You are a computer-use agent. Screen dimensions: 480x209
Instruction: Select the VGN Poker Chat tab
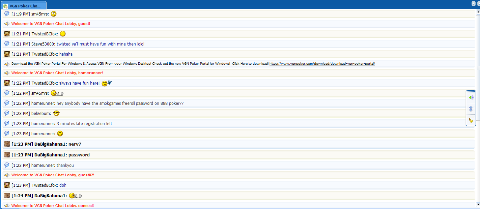tap(24, 6)
